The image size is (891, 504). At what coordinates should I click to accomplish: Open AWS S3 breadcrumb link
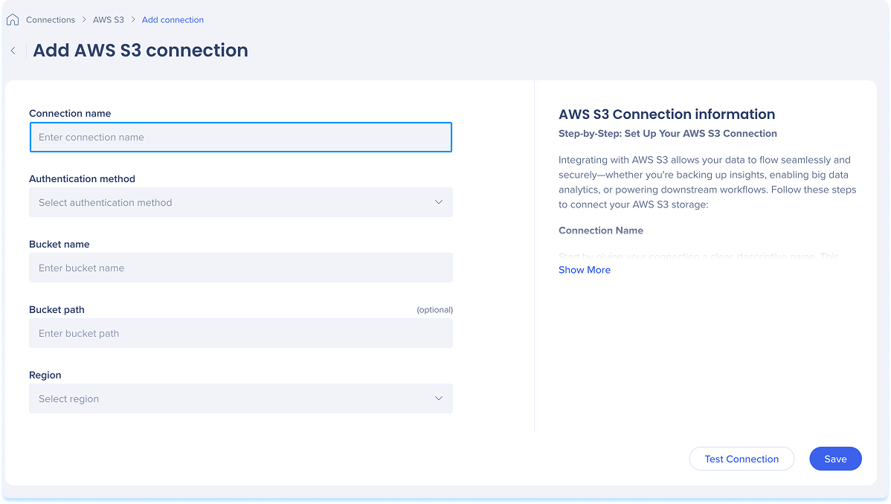point(109,20)
